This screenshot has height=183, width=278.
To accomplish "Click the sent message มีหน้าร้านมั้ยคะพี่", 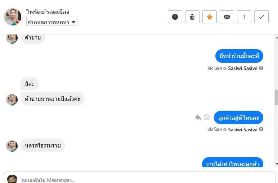I will coord(239,56).
